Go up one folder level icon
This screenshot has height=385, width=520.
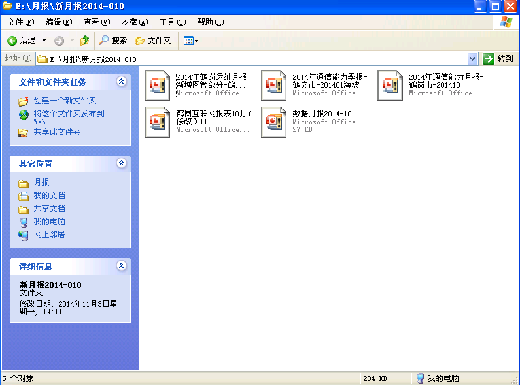click(84, 41)
